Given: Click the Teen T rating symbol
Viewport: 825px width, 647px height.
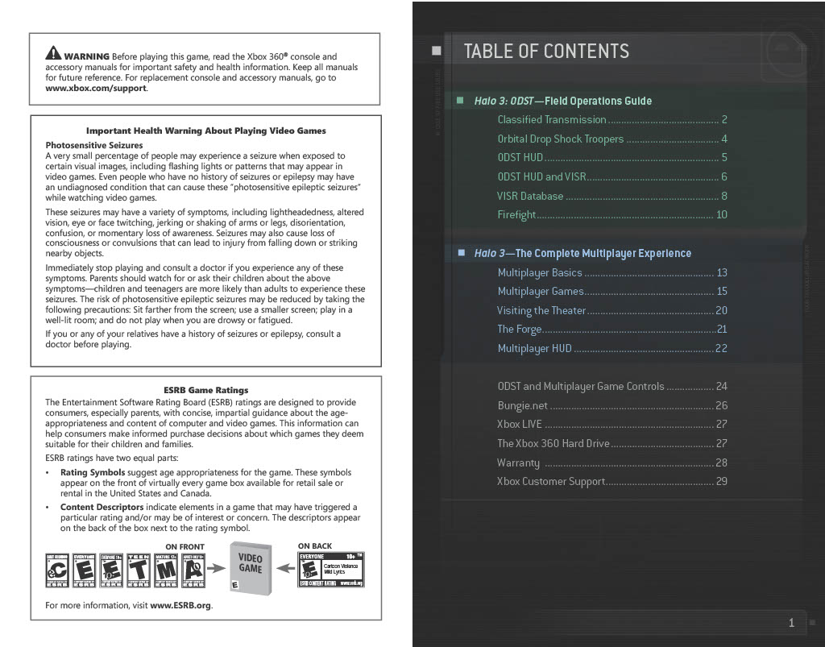Looking at the screenshot, I should tap(139, 570).
